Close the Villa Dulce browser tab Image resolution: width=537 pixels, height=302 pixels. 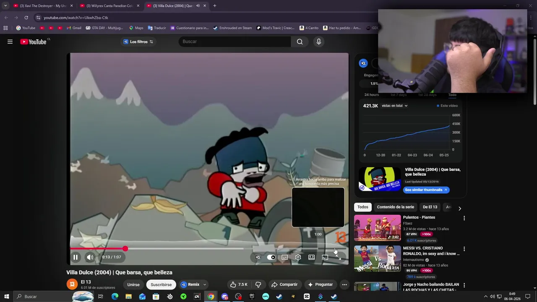coord(205,6)
